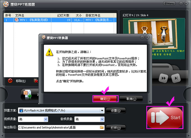
Task: Expand the audio quality (音频质量) dropdown
Action: [102, 119]
